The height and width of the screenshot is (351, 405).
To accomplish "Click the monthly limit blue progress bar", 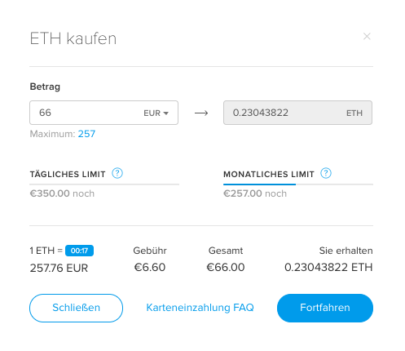I will pos(259,184).
